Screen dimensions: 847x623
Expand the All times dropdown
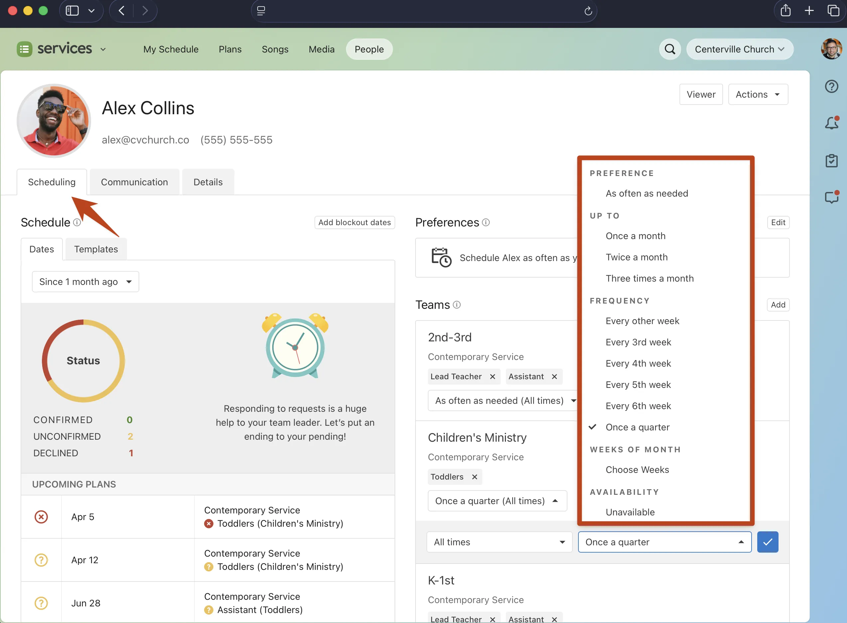click(499, 542)
